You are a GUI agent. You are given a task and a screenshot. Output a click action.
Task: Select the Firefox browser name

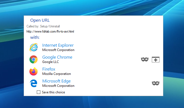(49, 69)
